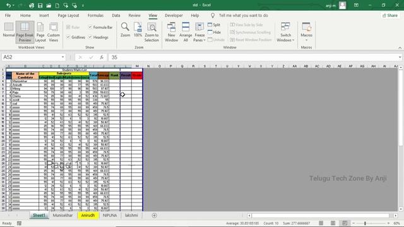Select the Anirudh sheet tab
This screenshot has width=404, height=227.
[88, 216]
